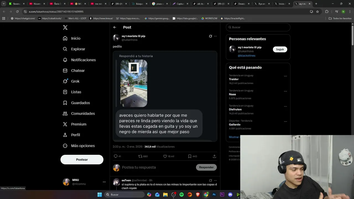This screenshot has height=199, width=354.
Task: Open Premium in the sidebar
Action: [74, 124]
